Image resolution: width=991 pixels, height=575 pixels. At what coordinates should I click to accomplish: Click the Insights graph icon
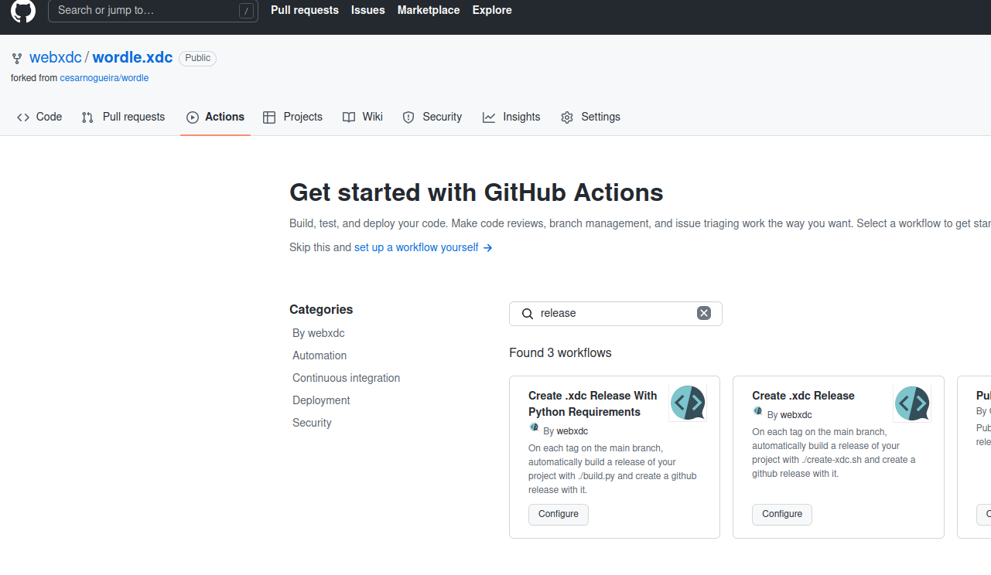pos(489,117)
